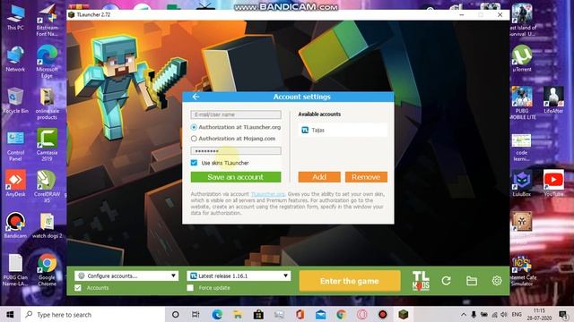Image resolution: width=574 pixels, height=322 pixels.
Task: Open Network desktop icon
Action: pos(15,59)
